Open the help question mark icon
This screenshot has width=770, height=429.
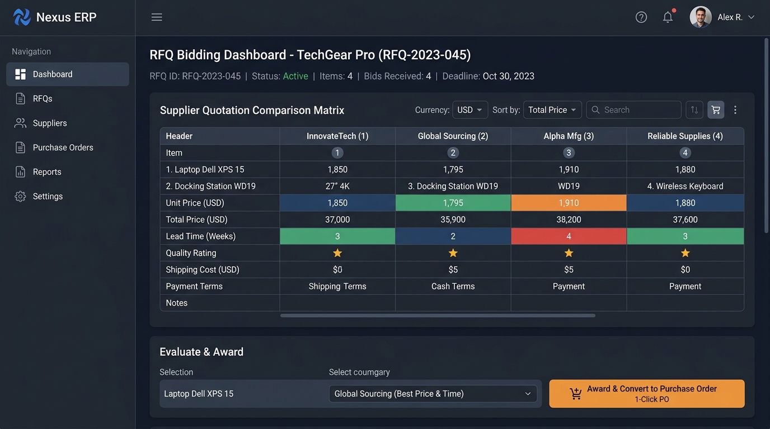(x=641, y=17)
